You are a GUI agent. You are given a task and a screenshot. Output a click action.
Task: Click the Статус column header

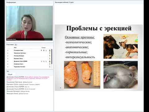click(43, 48)
